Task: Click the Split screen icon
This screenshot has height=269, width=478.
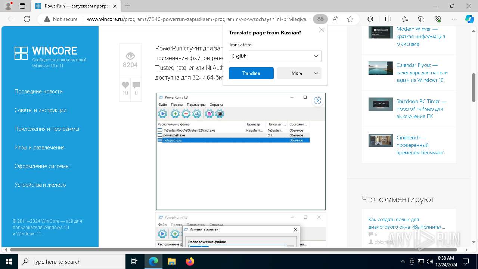Action: [388, 19]
